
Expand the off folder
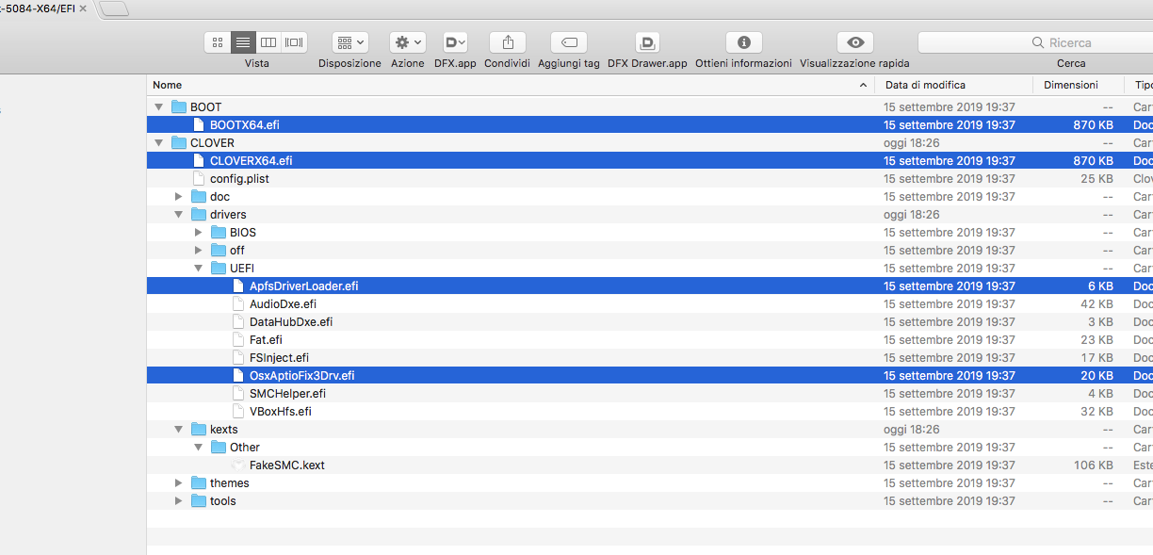(x=199, y=251)
